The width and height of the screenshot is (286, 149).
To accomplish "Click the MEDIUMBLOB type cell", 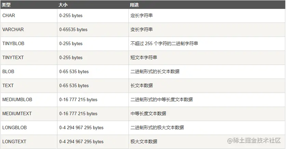I will [x=17, y=100].
